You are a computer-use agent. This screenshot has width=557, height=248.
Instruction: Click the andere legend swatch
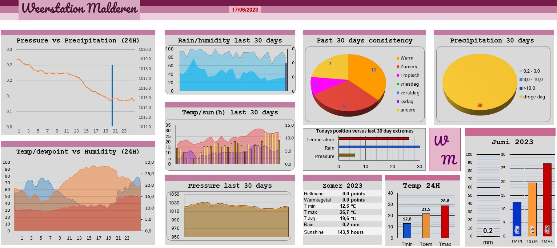pos(398,110)
